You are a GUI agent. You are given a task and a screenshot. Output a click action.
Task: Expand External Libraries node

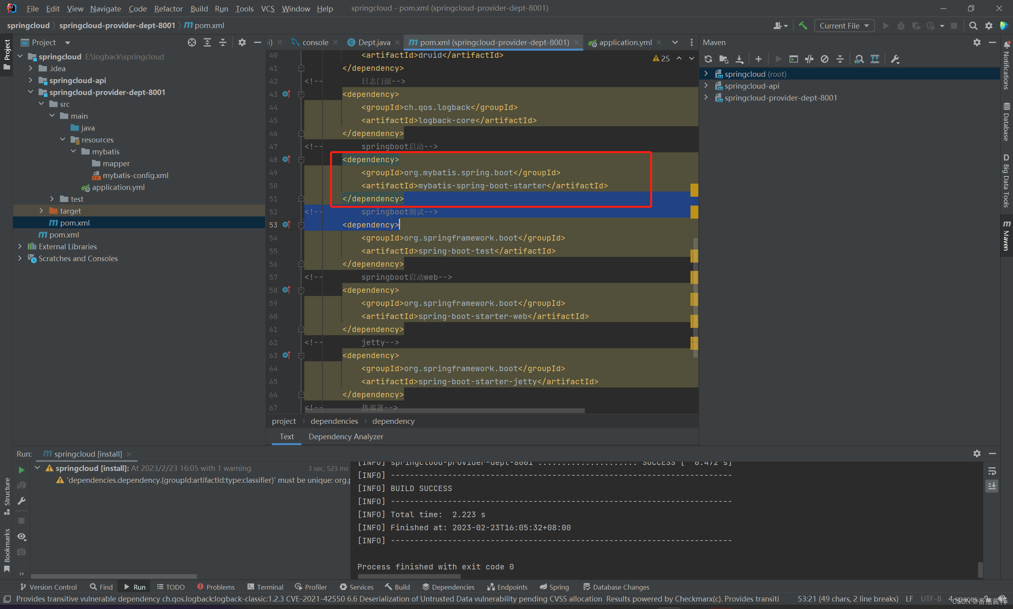click(20, 246)
